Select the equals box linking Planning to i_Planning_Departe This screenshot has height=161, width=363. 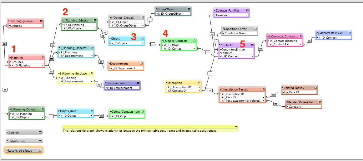(52, 59)
